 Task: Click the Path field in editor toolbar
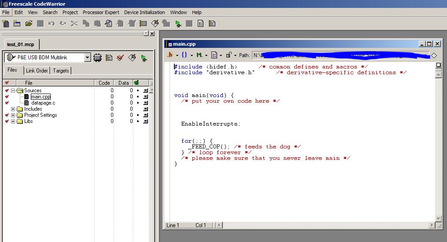point(341,55)
